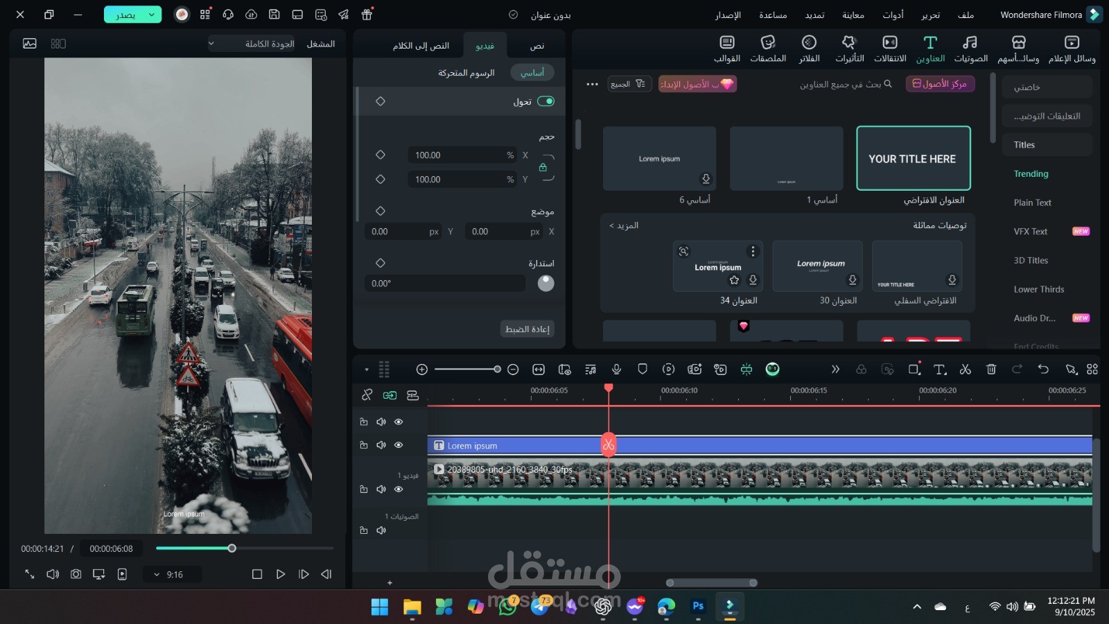Click the fit-timeline-to-window icon
This screenshot has width=1109, height=624.
pyautogui.click(x=539, y=370)
